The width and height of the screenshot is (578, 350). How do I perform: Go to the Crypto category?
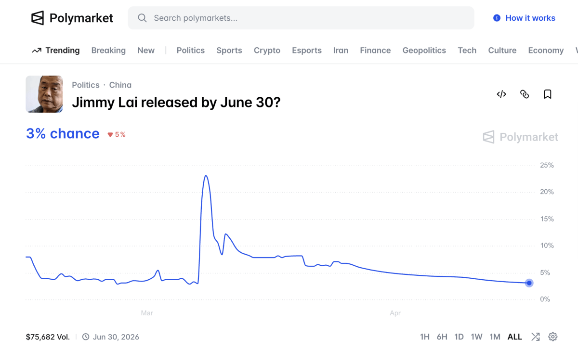tap(267, 50)
